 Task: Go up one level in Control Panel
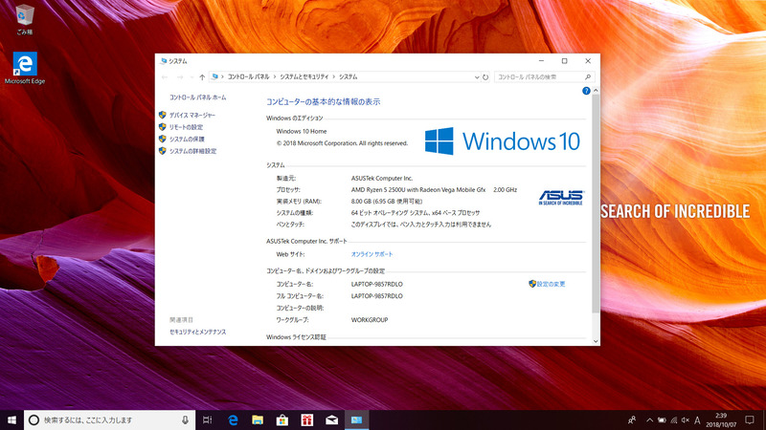coord(202,77)
